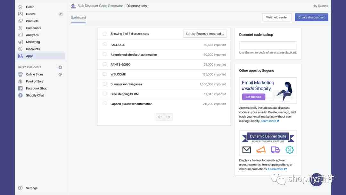View Online Store using eye icon
The height and width of the screenshot is (195, 346).
click(x=60, y=74)
